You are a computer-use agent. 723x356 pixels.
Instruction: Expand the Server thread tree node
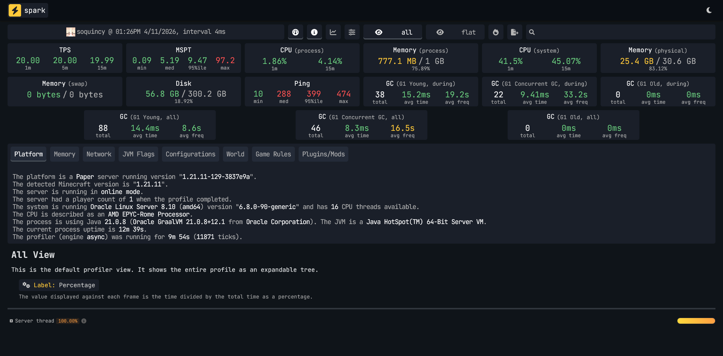11,321
